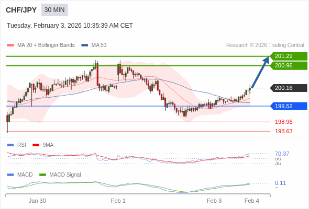
Task: Click the 9MA red legend swatch
Action: [36, 145]
